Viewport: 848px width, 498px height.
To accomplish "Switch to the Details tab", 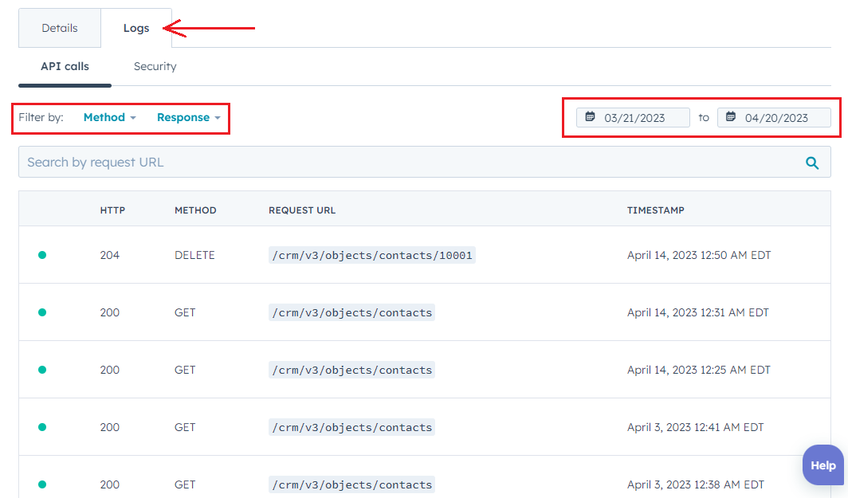I will tap(60, 28).
